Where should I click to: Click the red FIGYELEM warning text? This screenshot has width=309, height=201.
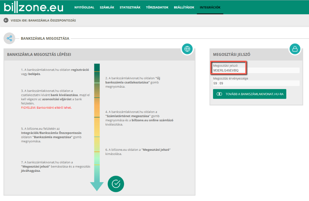click(x=46, y=108)
